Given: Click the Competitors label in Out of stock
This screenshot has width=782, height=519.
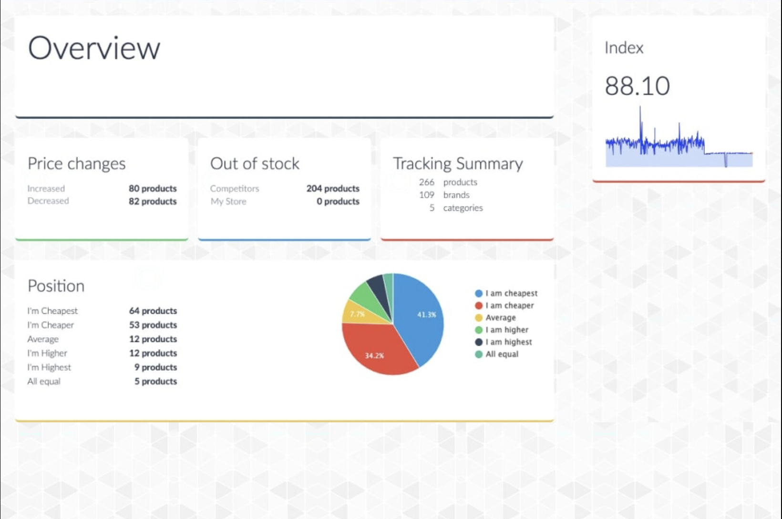Looking at the screenshot, I should (235, 189).
